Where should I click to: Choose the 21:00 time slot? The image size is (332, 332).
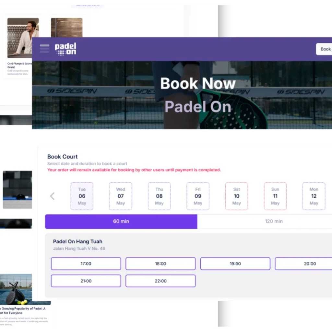(86, 281)
